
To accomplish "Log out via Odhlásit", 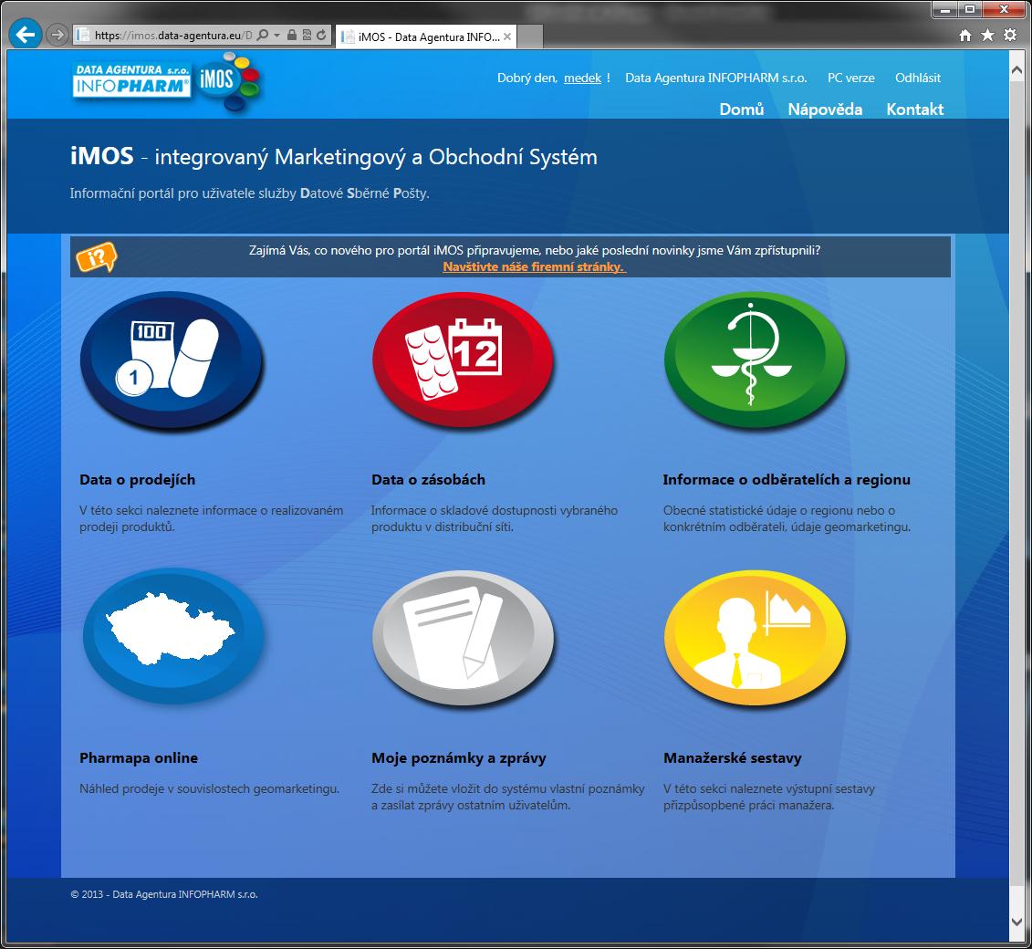I will 917,78.
